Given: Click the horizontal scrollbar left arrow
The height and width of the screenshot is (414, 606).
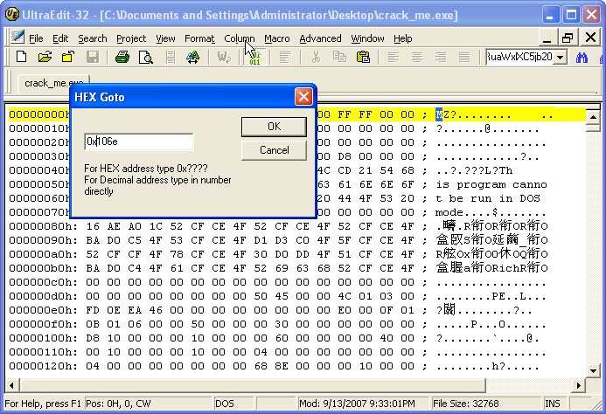Looking at the screenshot, I should [x=11, y=385].
